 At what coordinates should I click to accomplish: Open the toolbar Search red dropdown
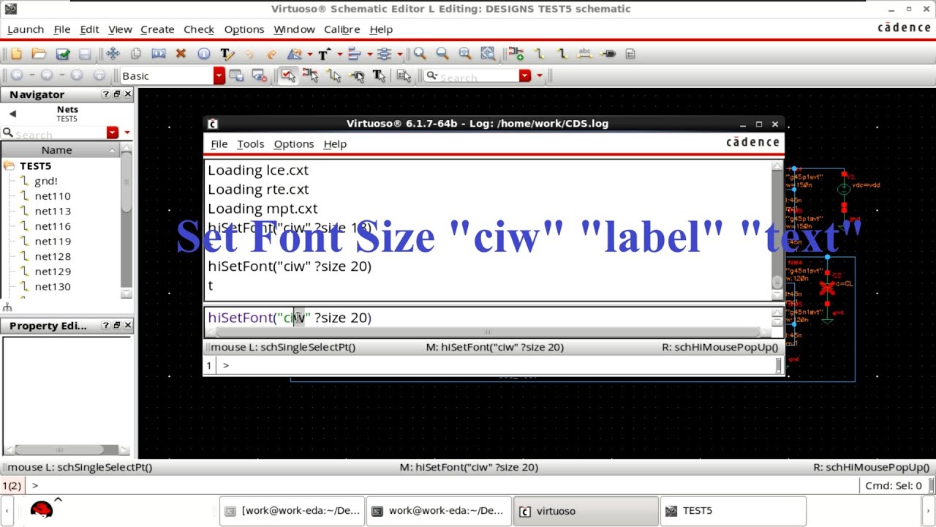(524, 75)
